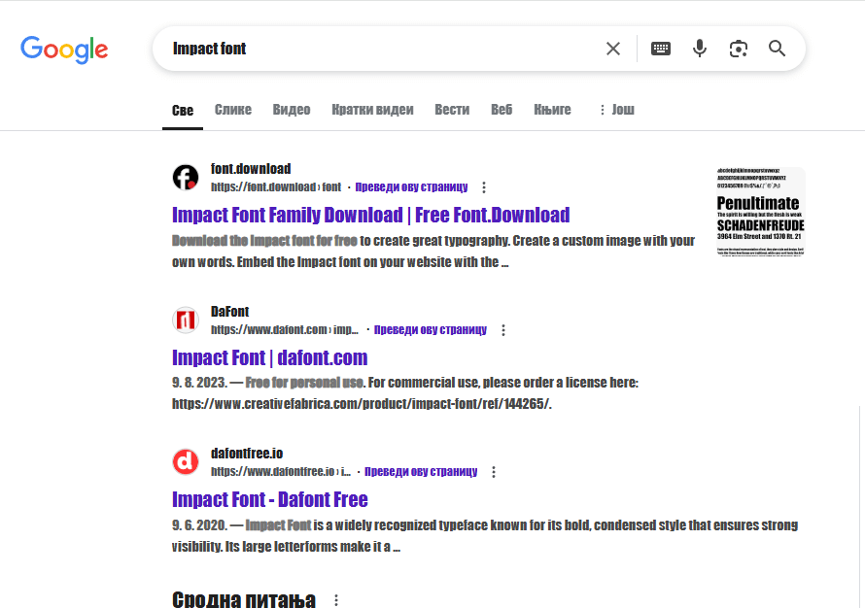The image size is (865, 608).
Task: Open 'Impact Font | dafont.com' result
Action: click(270, 357)
